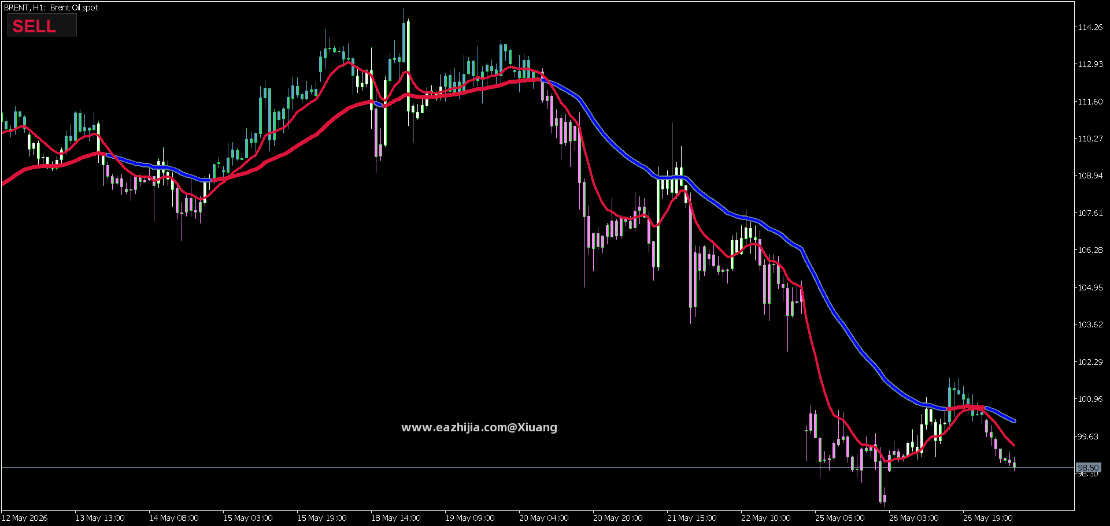Click the 19 May 09:00 time label
The width and height of the screenshot is (1110, 526).
pyautogui.click(x=470, y=518)
